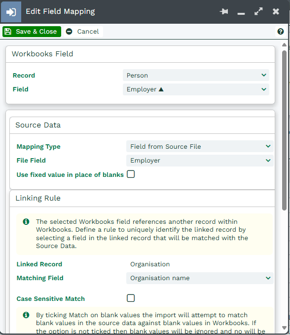Click the Edit Field Mapping import icon
Screen dimensions: 290x335
click(11, 12)
